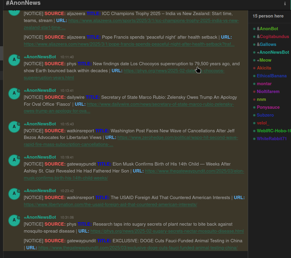Select montar in the user list
Viewport: 291px width, 258px height.
264,84
